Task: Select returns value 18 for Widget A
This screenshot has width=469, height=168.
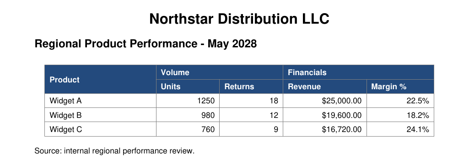Action: coord(274,101)
